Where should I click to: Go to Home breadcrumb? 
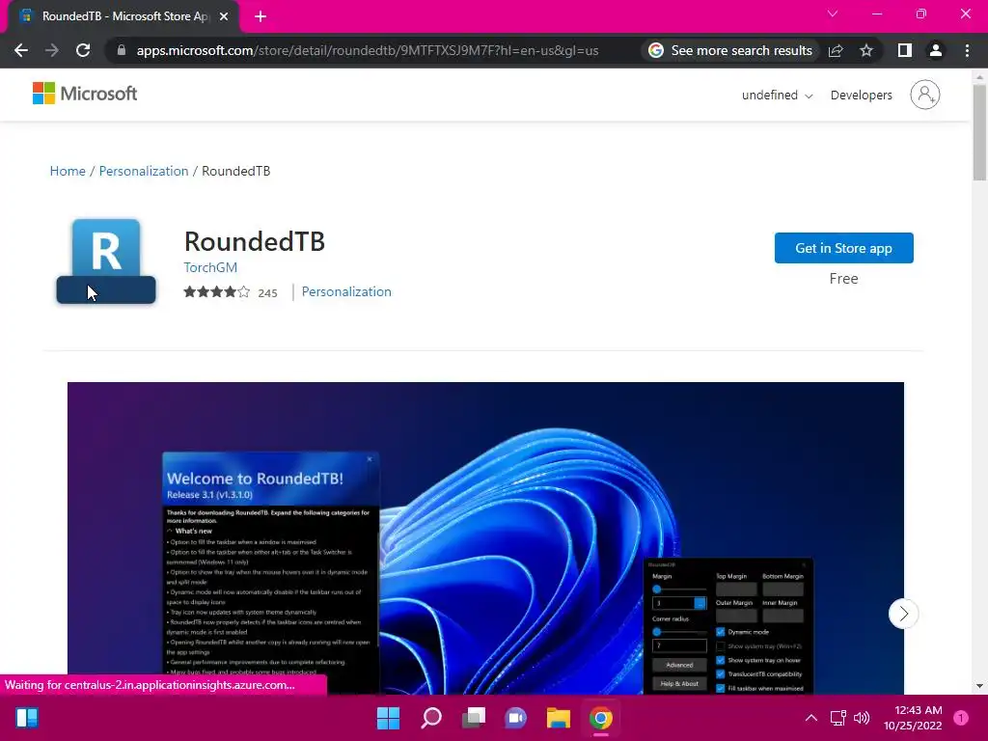(68, 171)
